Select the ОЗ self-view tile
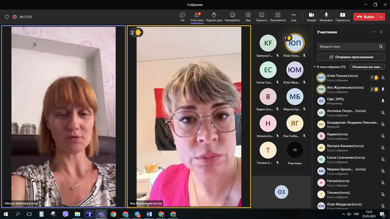This screenshot has height=219, width=390. [281, 192]
